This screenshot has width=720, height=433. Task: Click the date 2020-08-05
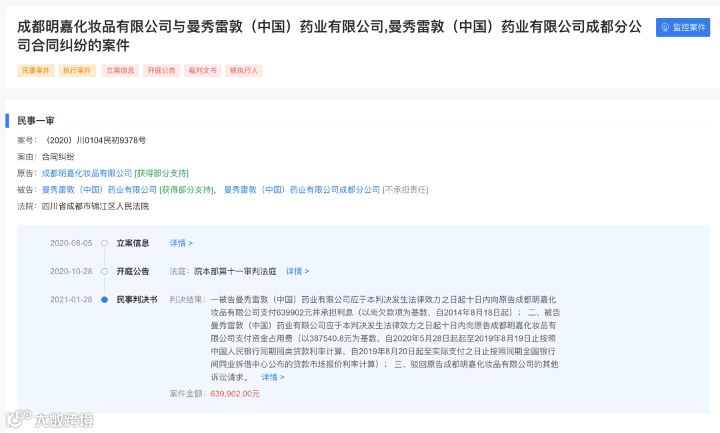(x=71, y=243)
